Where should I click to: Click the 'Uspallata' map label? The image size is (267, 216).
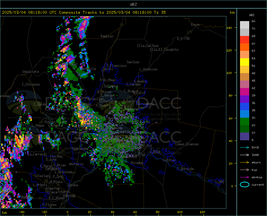tap(31, 72)
